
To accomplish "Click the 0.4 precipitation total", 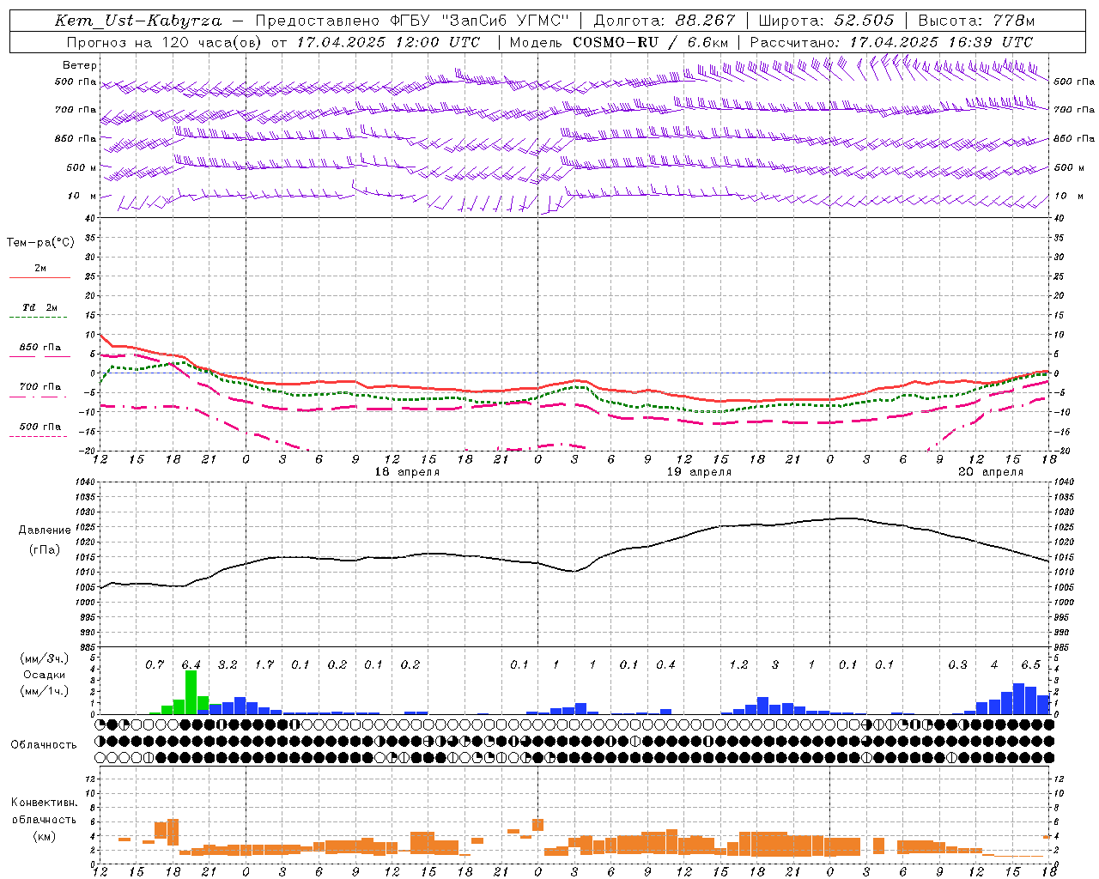I will (x=665, y=664).
